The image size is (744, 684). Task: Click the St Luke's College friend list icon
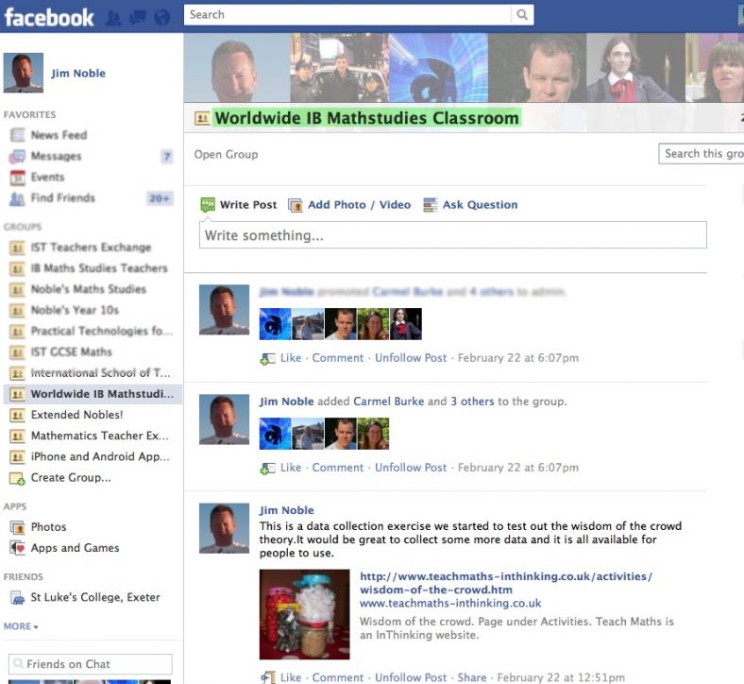point(18,598)
